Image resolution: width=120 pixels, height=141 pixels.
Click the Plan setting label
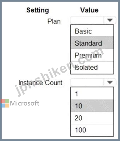tap(54, 21)
